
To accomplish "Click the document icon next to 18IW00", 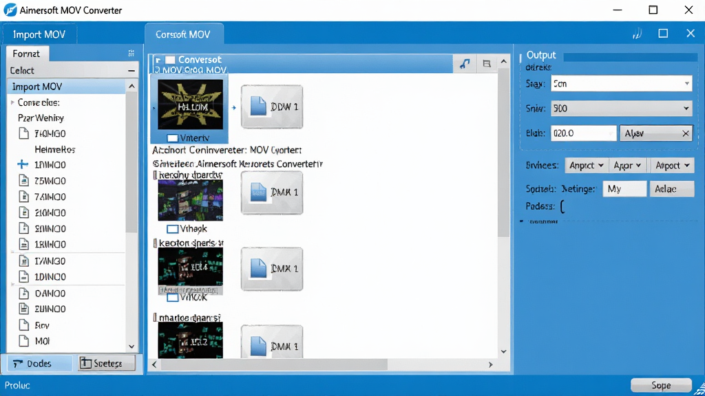I will pyautogui.click(x=24, y=244).
